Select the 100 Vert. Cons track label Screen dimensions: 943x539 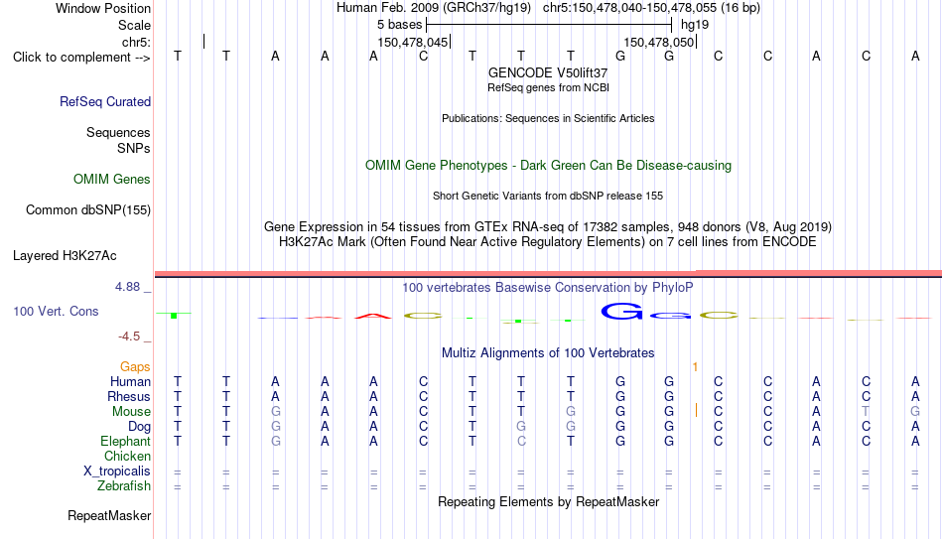pos(56,311)
